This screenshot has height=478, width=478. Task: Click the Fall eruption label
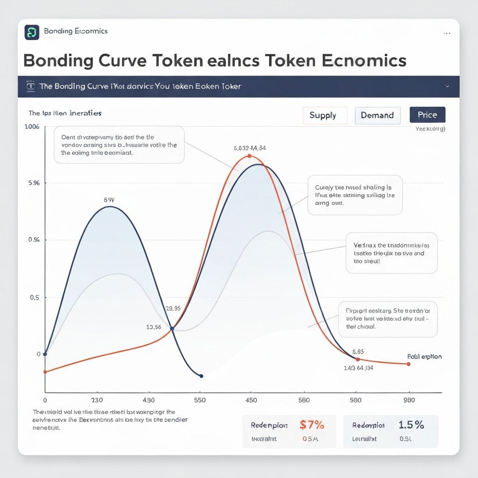pyautogui.click(x=424, y=357)
